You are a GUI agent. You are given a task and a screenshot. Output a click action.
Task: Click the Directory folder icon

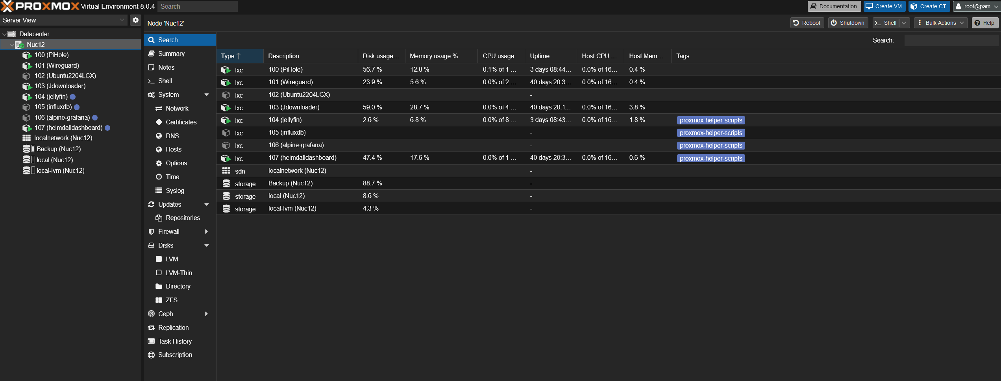[x=159, y=286]
